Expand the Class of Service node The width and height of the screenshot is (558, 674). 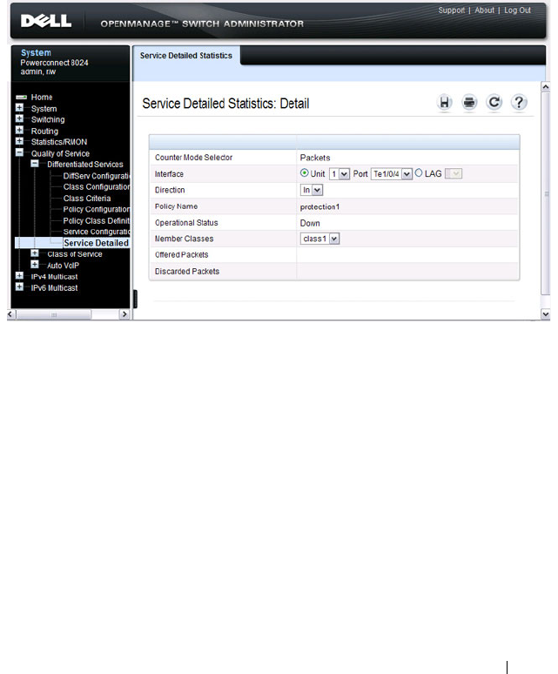[35, 253]
